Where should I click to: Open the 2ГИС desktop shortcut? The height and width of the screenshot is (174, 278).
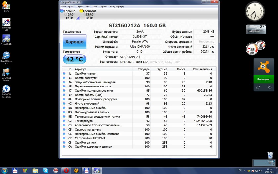[x=6, y=6]
